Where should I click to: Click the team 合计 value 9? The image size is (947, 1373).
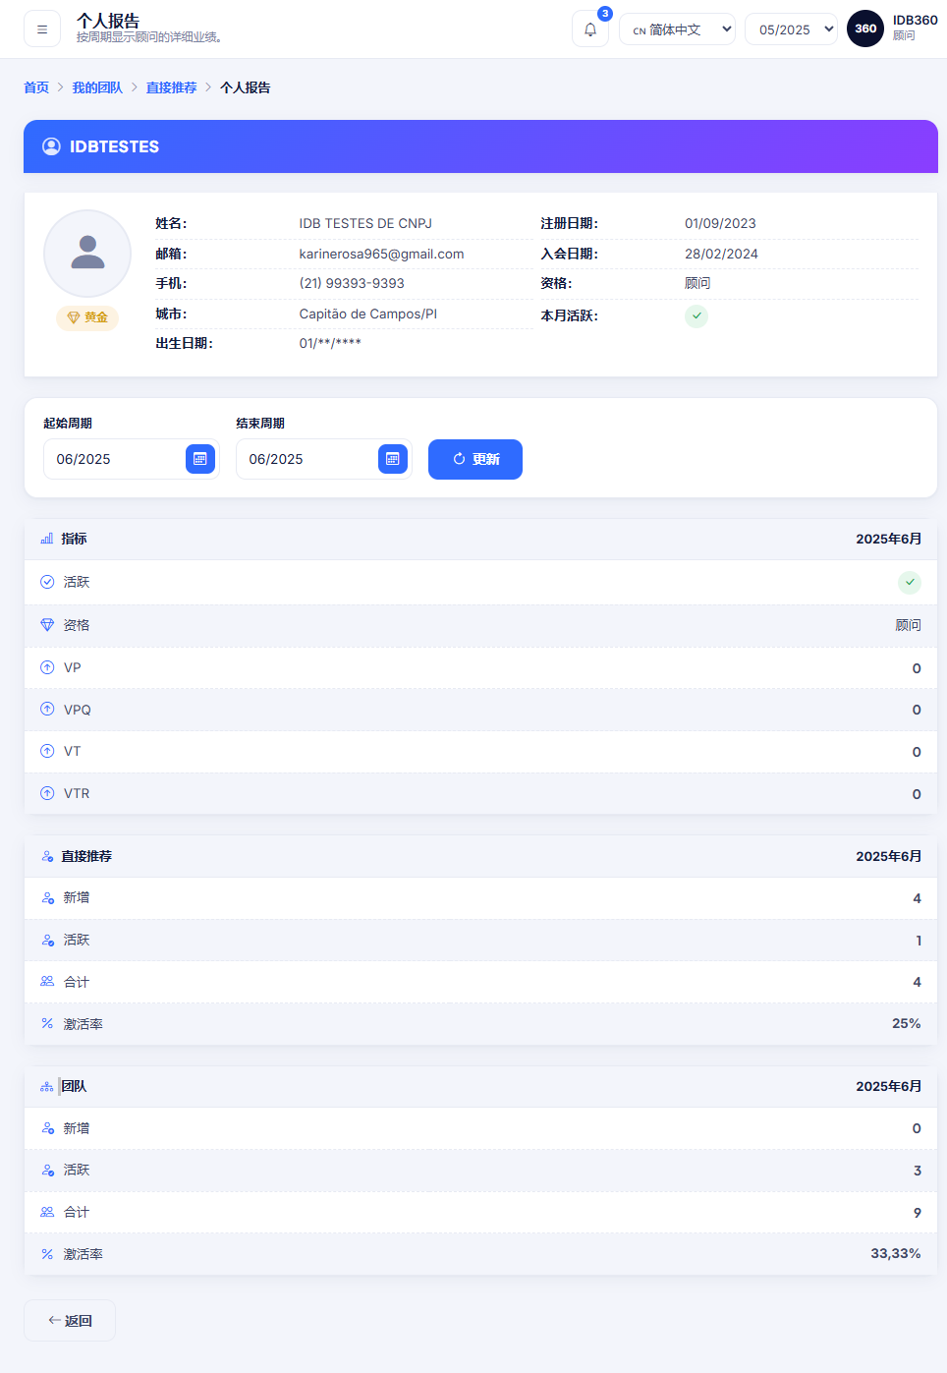917,1212
